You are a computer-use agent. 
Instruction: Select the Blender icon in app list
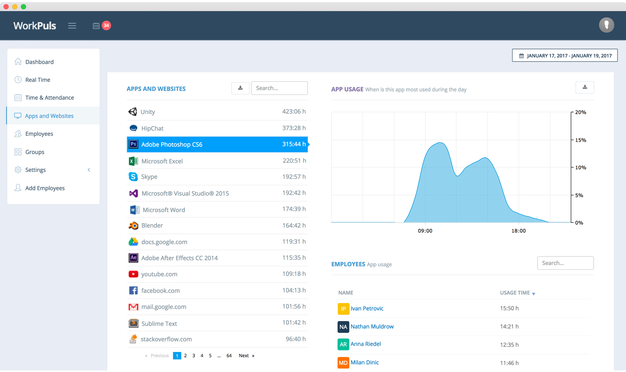click(x=133, y=226)
